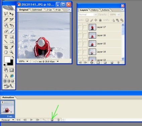Create a new layer
The width and height of the screenshot is (142, 126).
(x=112, y=63)
